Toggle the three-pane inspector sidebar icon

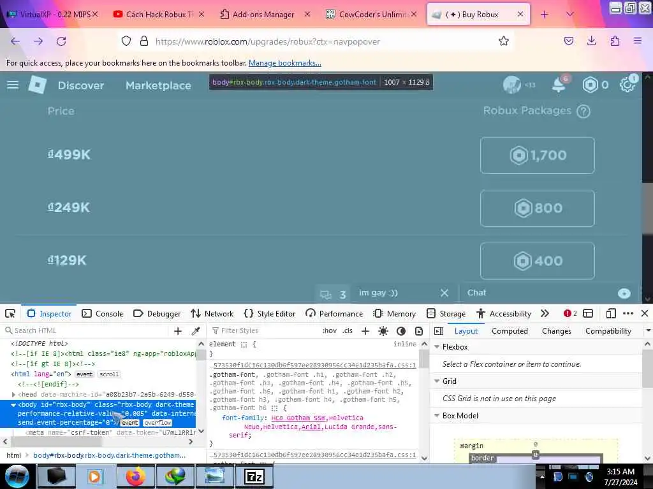tap(439, 330)
